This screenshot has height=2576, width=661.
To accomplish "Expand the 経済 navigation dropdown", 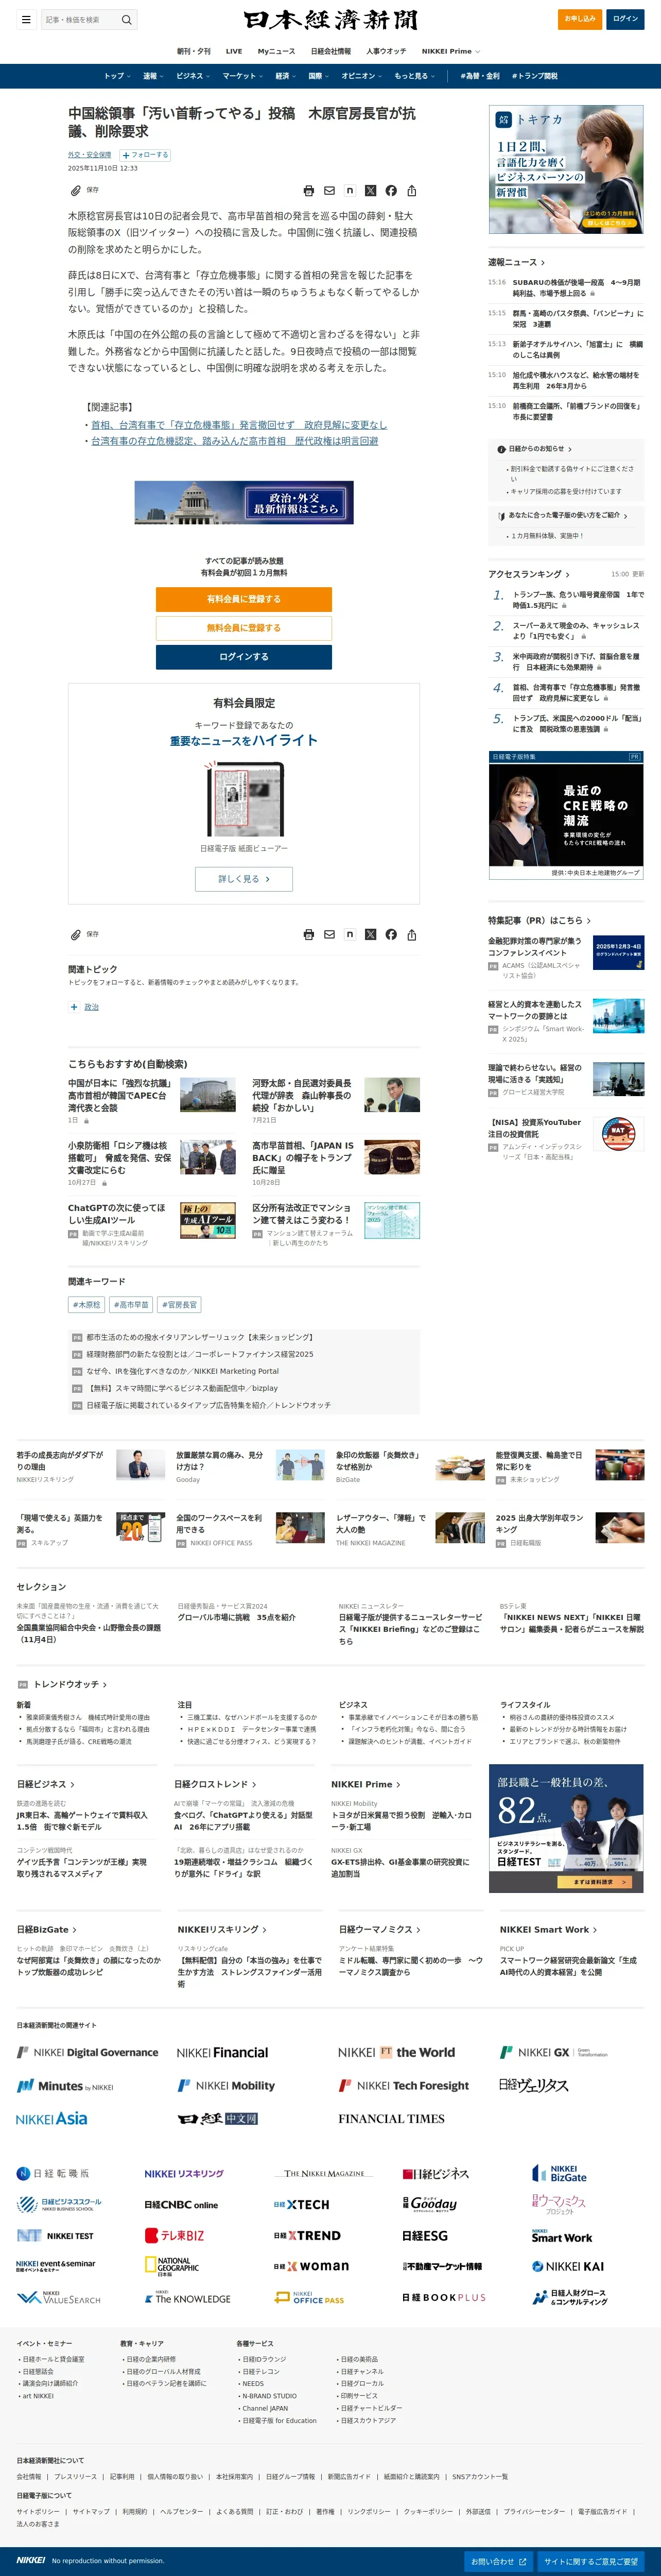I will pos(286,76).
